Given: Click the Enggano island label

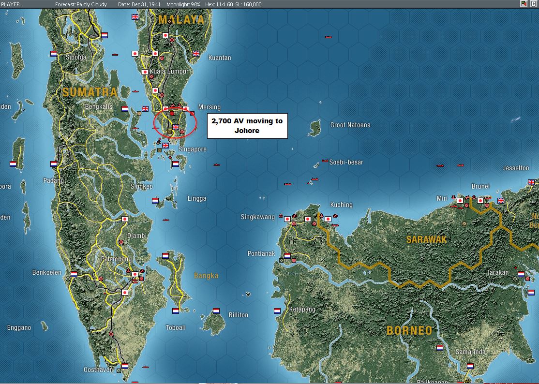Looking at the screenshot, I should click(19, 328).
